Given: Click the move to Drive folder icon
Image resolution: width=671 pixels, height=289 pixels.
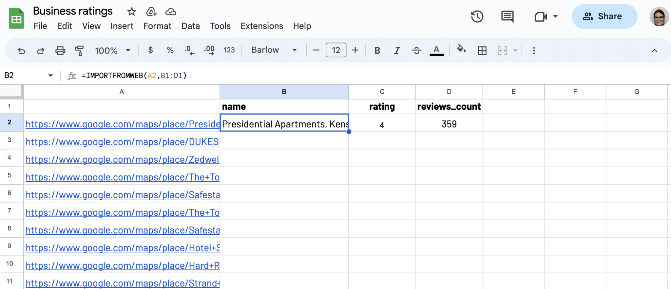Looking at the screenshot, I should (x=151, y=12).
